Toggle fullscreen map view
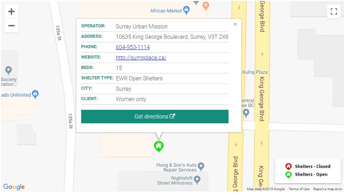 (334, 11)
